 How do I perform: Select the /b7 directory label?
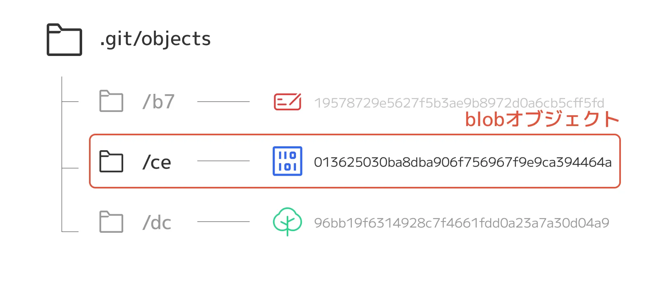(x=159, y=101)
